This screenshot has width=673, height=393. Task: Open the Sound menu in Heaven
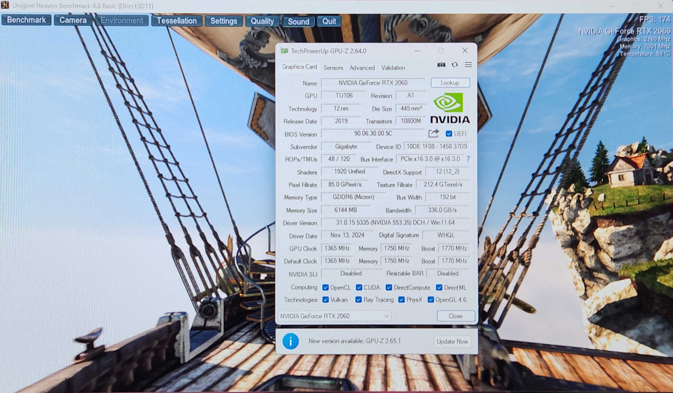point(298,21)
